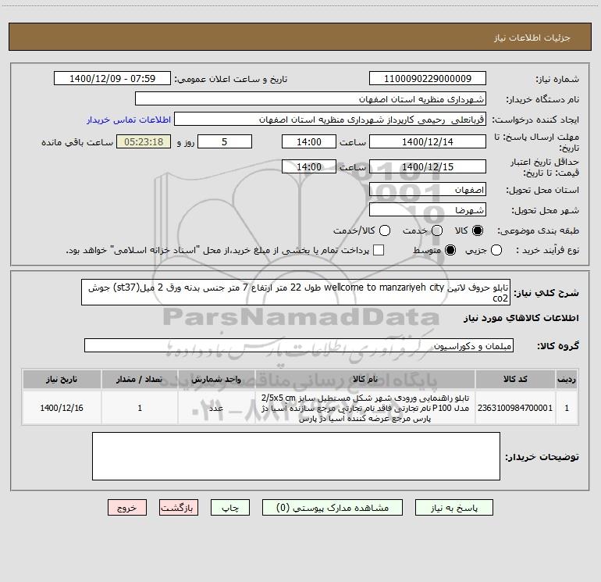Click the delivery province field اصفهان
Viewport: 601px width, 582px height.
(428, 190)
